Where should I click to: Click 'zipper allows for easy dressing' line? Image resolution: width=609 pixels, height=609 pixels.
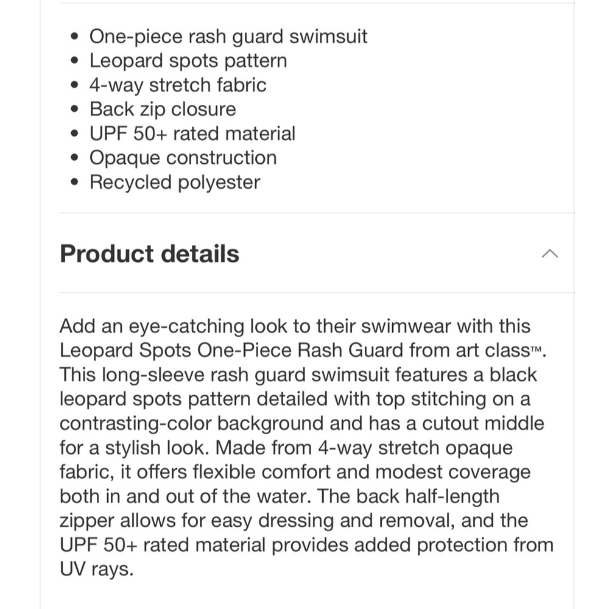197,521
